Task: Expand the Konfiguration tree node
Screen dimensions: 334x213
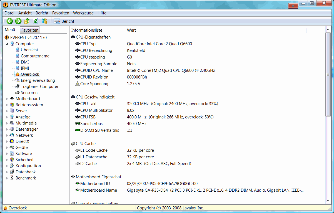Action: 7,166
